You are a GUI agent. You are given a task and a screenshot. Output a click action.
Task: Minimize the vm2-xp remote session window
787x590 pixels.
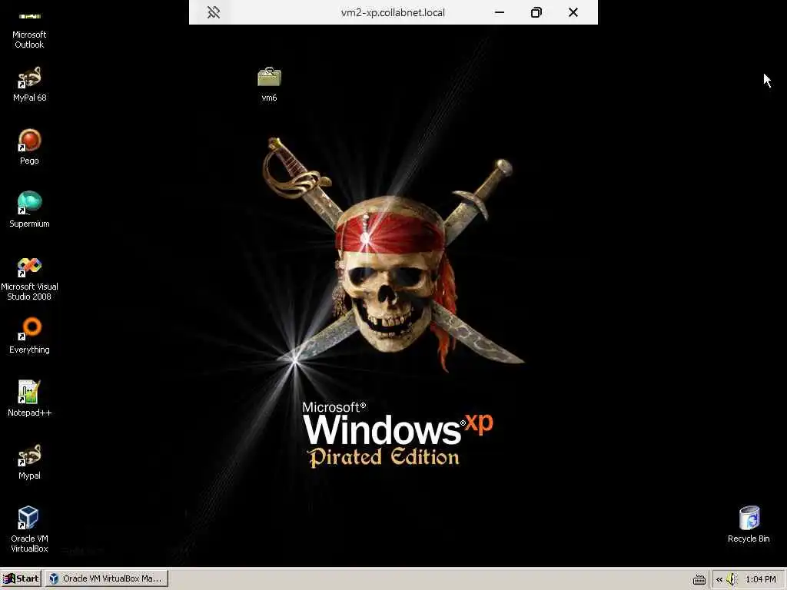[500, 12]
